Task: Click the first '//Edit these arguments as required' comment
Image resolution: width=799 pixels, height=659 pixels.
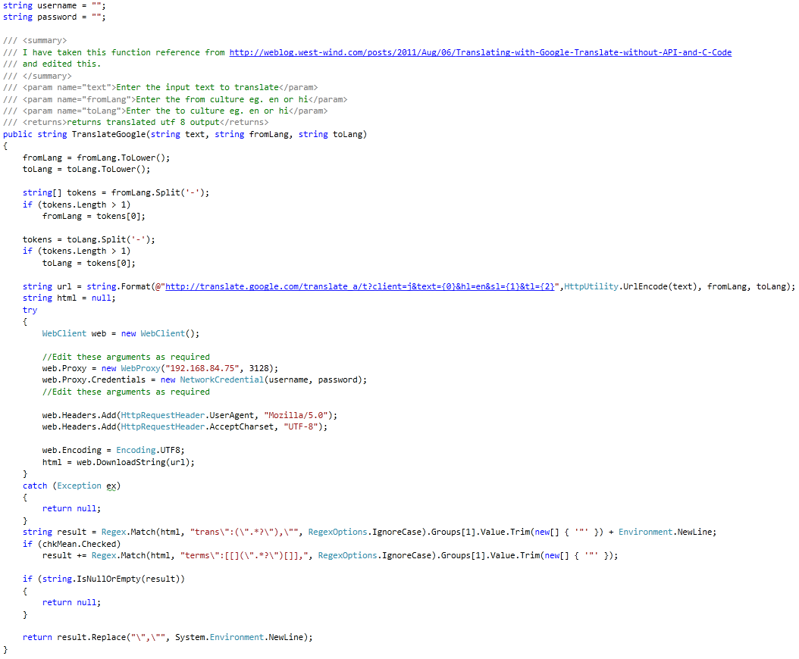Action: (126, 357)
